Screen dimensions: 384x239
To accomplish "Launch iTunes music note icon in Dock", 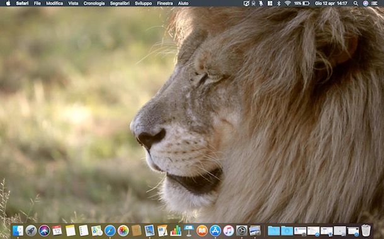I will coord(229,231).
